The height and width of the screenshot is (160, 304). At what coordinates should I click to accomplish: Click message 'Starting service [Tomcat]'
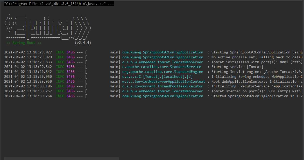pyautogui.click(x=237, y=67)
